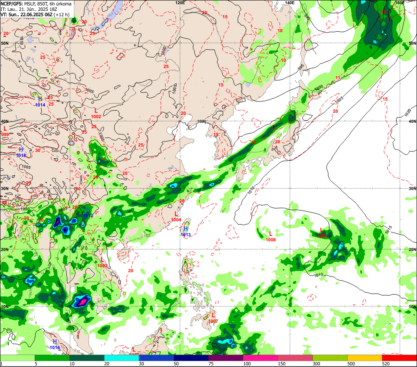This screenshot has width=417, height=367.
Task: Click the H 1012 high pressure marker
Action: tap(88, 213)
